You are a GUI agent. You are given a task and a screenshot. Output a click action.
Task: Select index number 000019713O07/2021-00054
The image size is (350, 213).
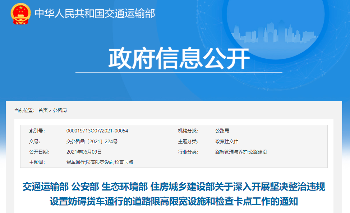click(x=97, y=131)
